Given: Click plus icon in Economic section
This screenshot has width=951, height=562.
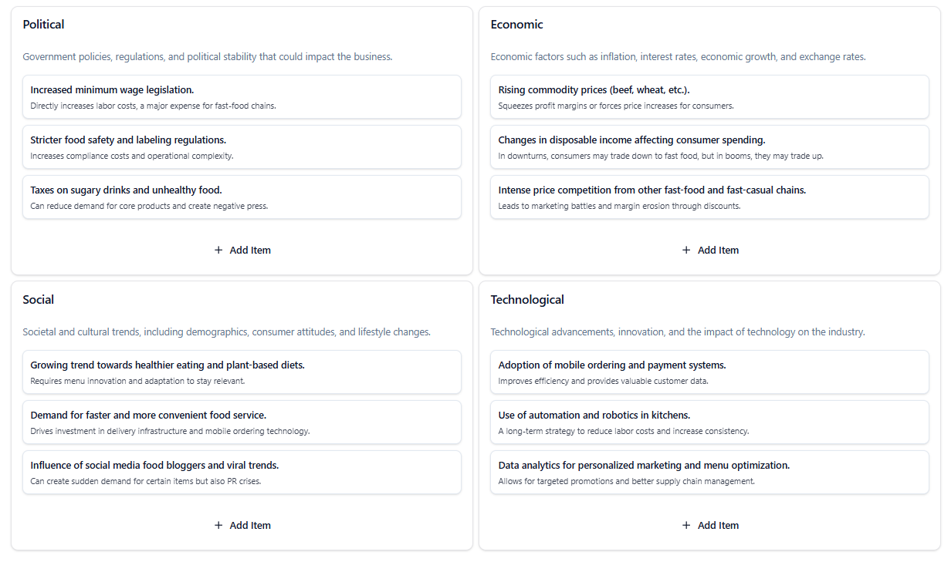Looking at the screenshot, I should pos(686,251).
